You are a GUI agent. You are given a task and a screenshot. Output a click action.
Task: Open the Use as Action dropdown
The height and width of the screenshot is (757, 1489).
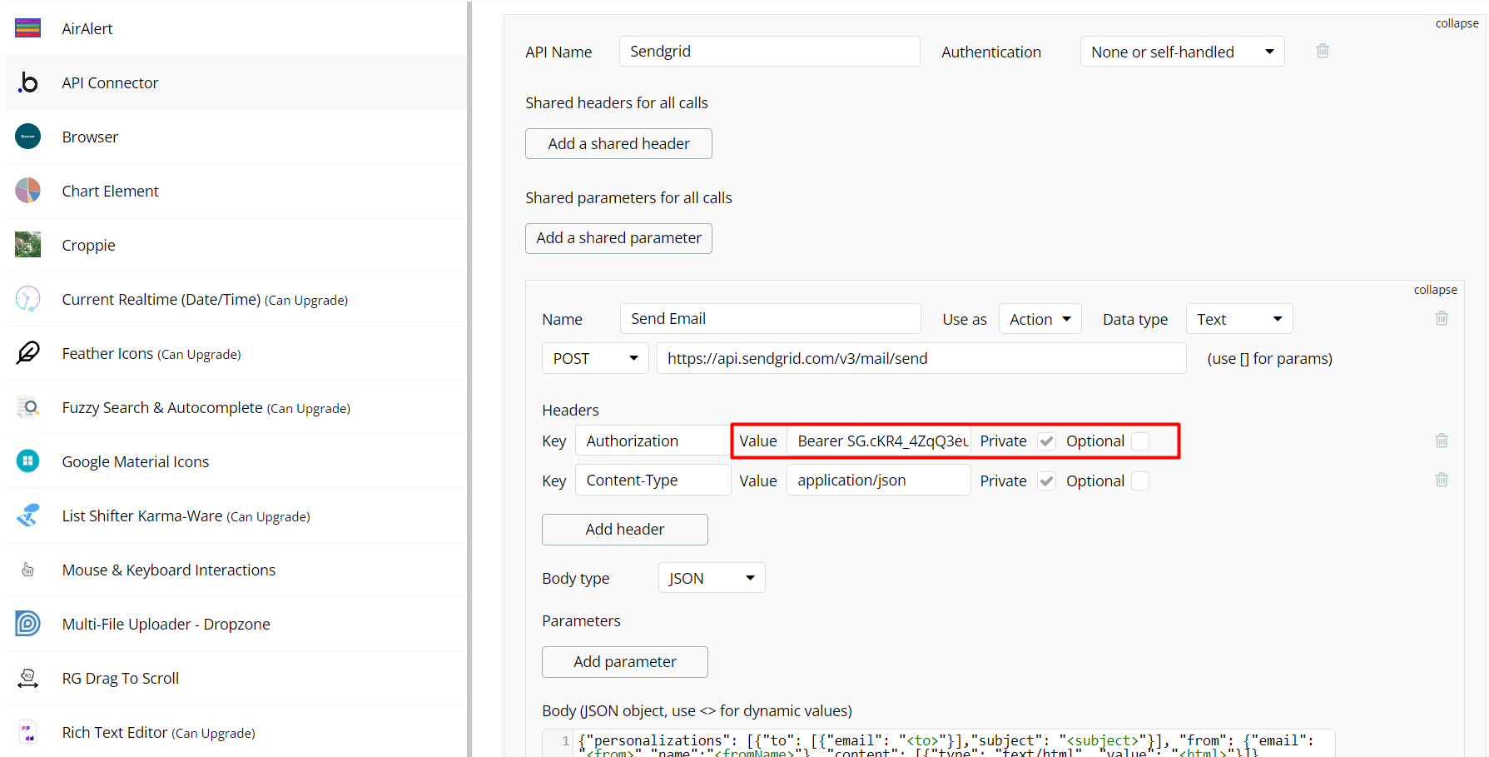(1040, 319)
